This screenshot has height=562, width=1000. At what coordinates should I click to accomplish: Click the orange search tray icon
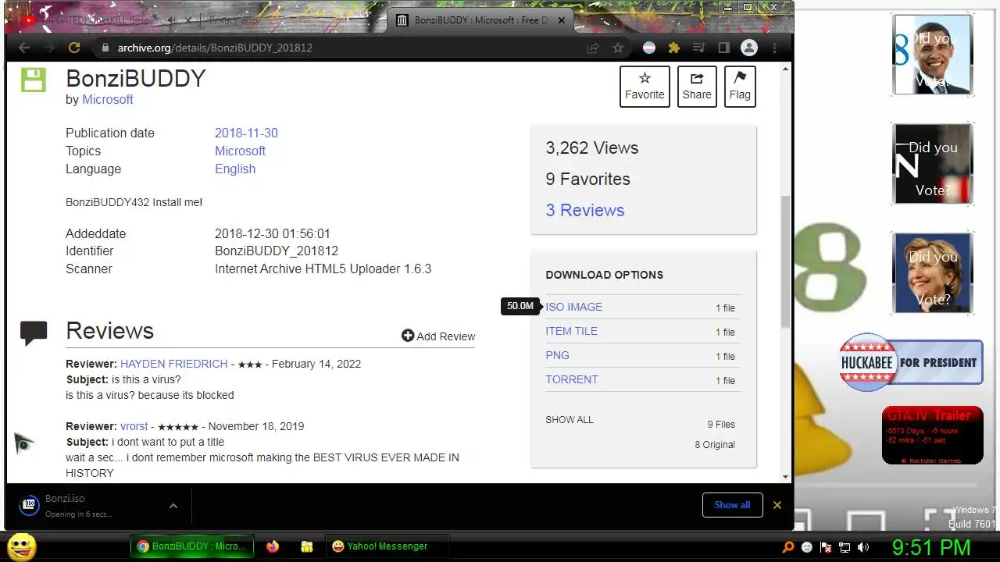coord(788,547)
